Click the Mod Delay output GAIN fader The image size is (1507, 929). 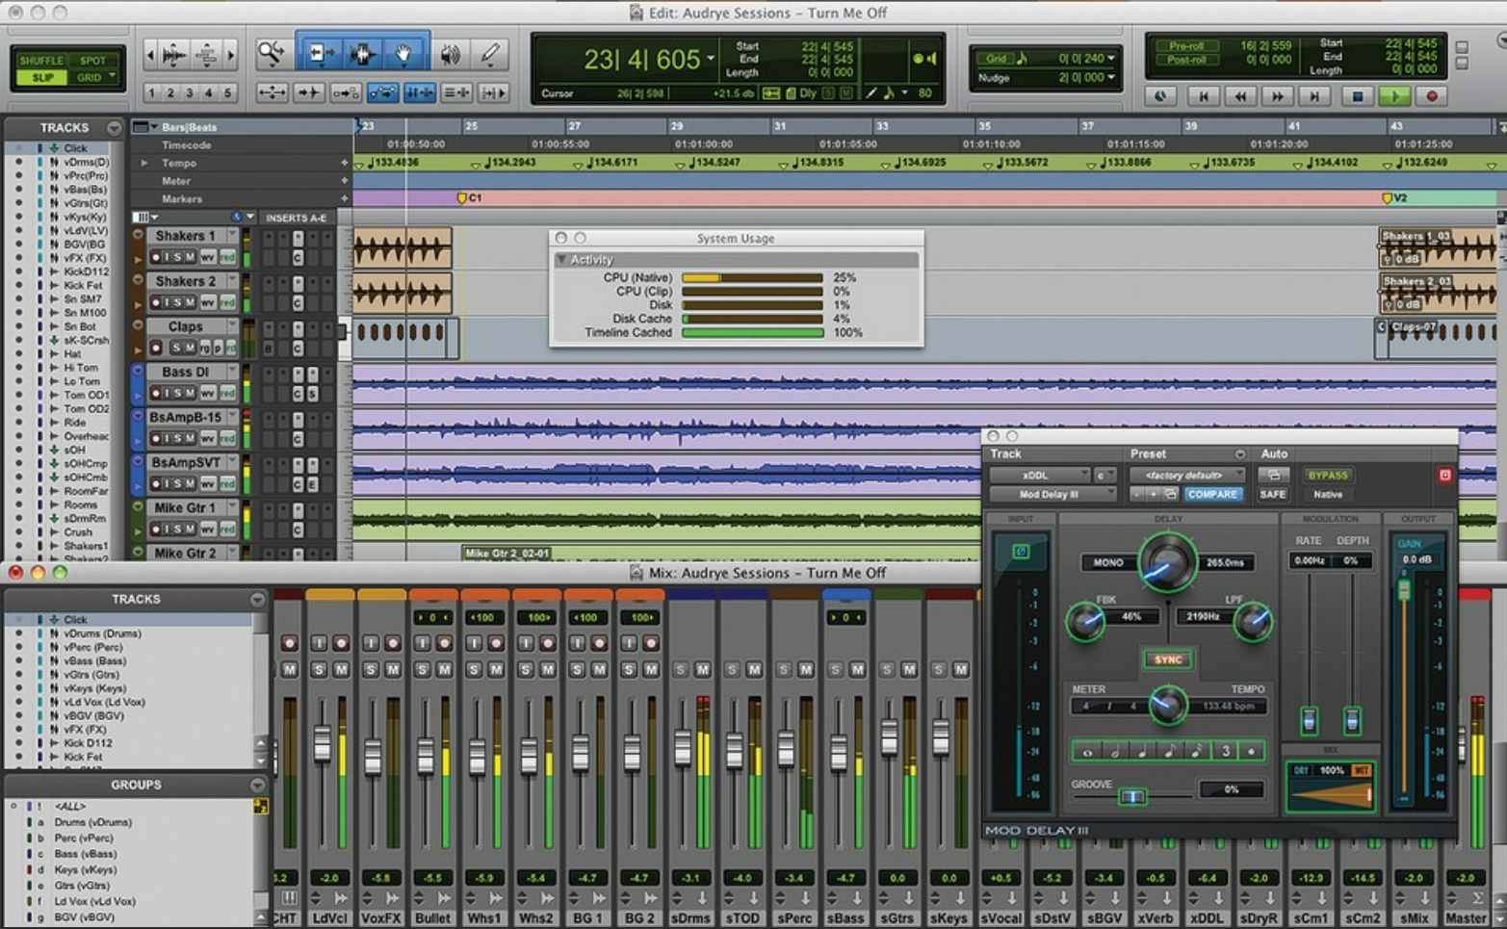tap(1404, 589)
